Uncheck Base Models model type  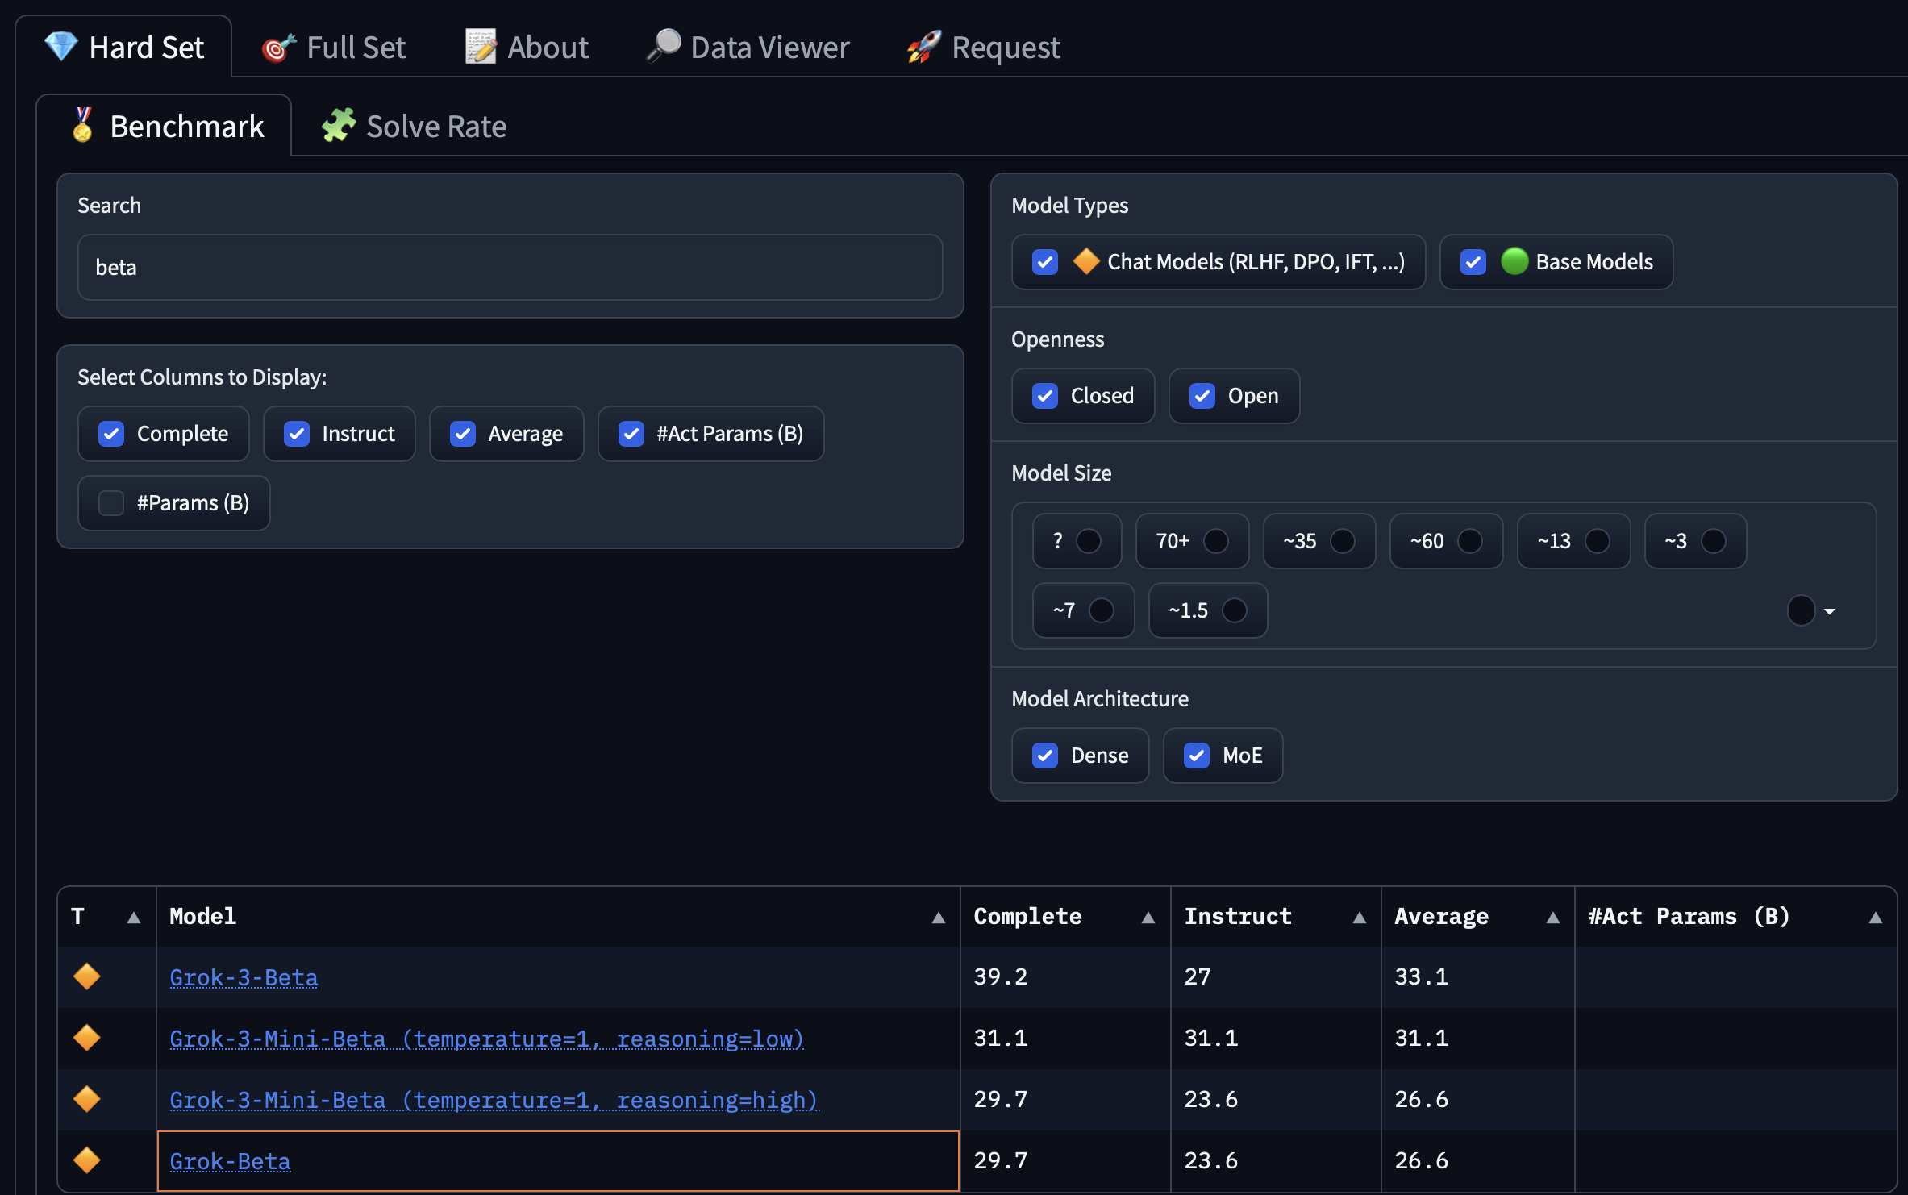pyautogui.click(x=1473, y=262)
